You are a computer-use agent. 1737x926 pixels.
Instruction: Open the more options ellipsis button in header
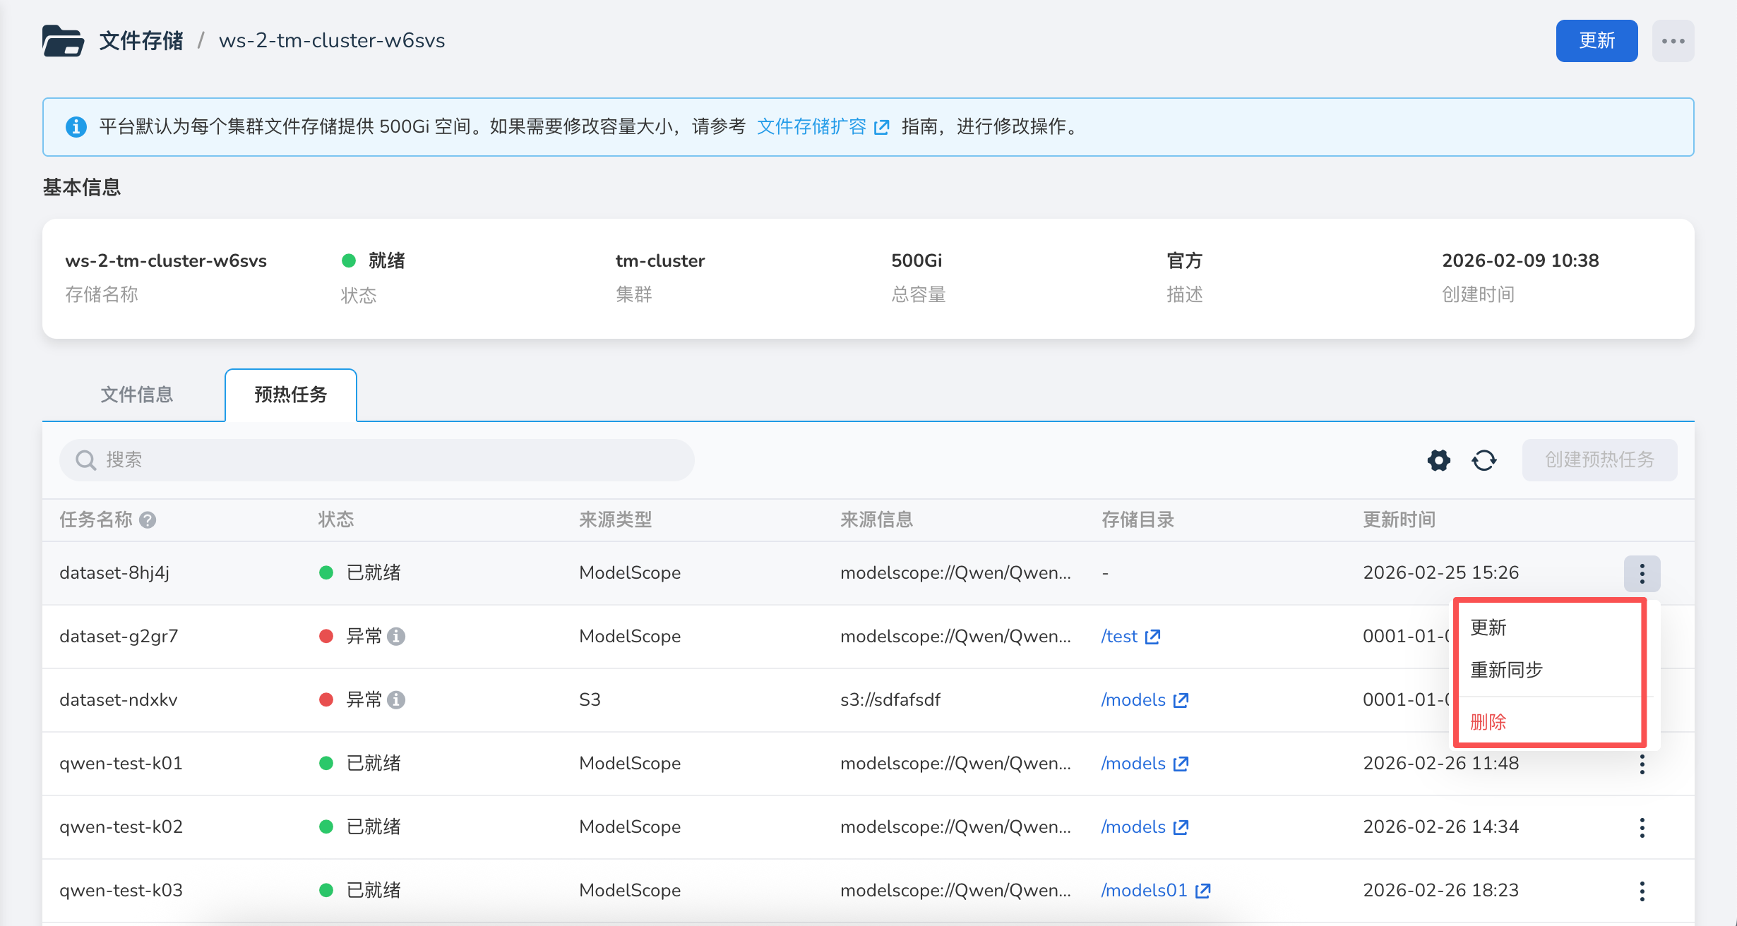[x=1673, y=41]
